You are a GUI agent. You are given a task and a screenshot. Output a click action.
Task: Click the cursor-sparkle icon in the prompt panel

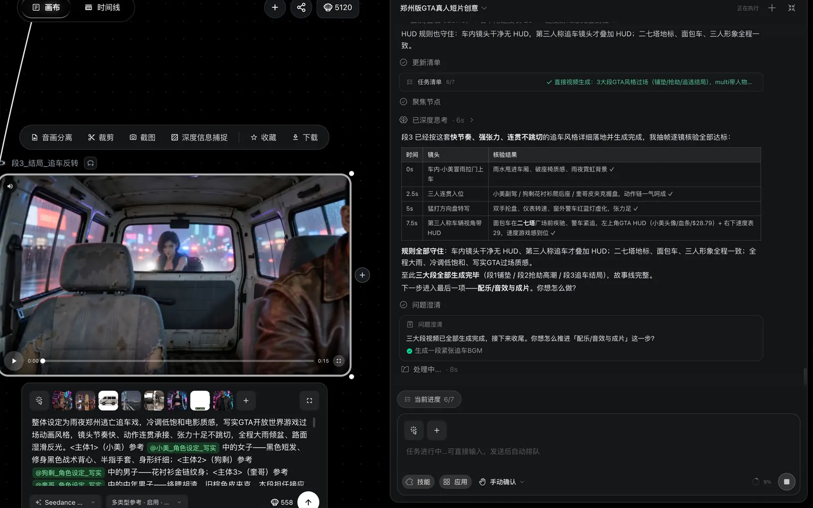(39, 401)
